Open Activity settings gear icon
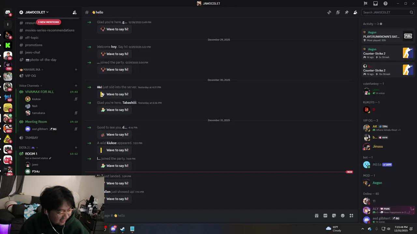 coord(381,24)
